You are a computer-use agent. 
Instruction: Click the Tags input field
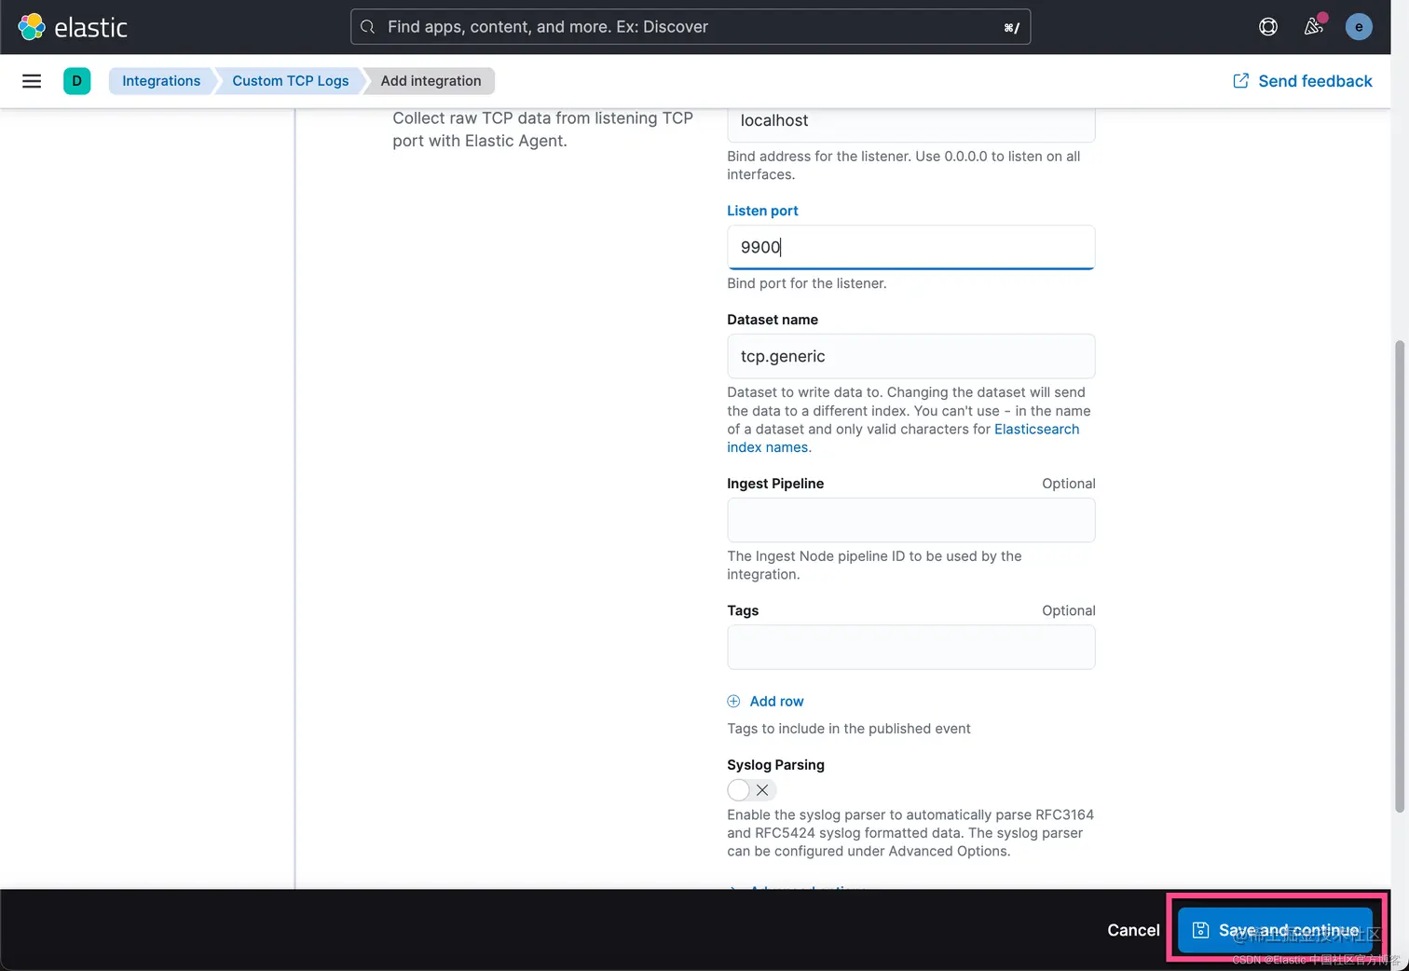click(911, 647)
